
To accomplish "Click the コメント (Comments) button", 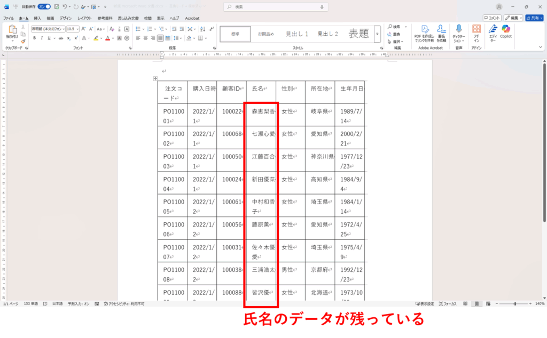I will pos(492,18).
